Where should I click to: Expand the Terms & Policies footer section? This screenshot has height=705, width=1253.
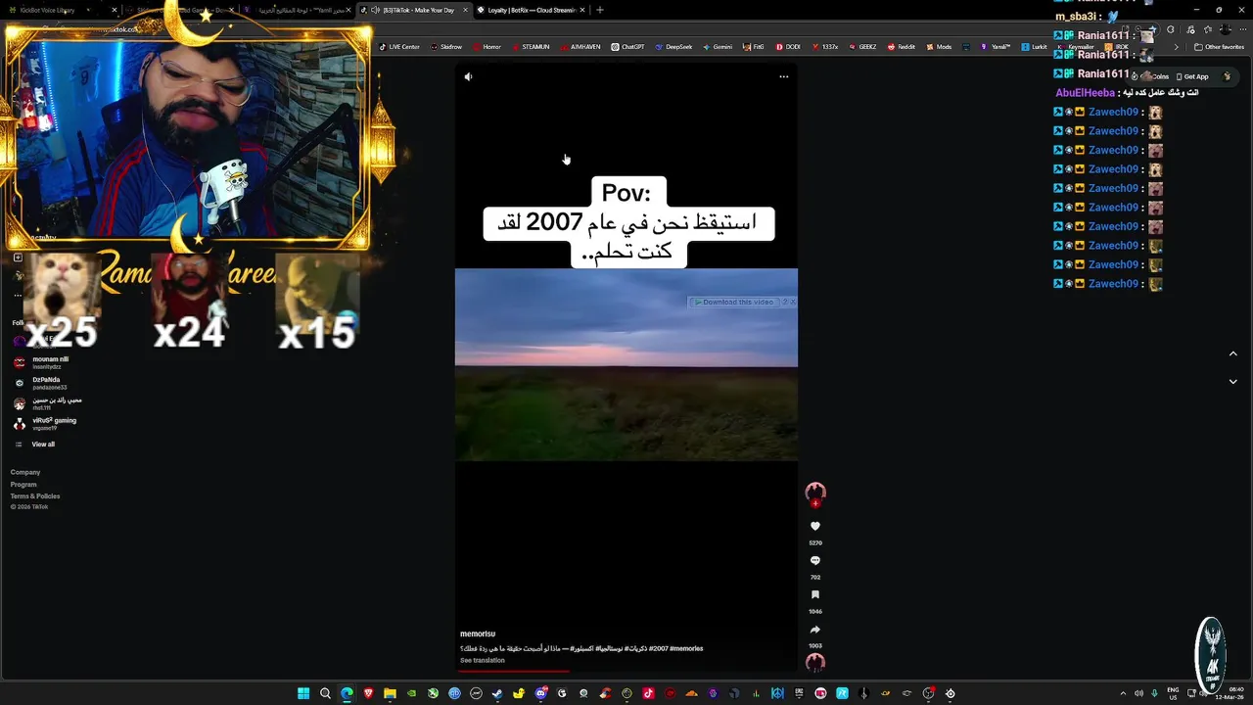coord(35,495)
